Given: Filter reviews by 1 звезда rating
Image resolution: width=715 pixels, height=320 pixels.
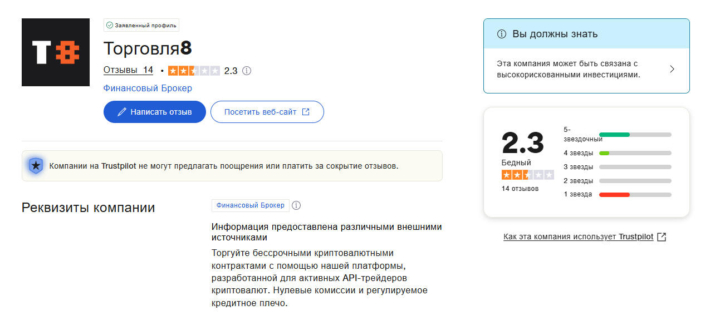Looking at the screenshot, I should click(x=617, y=194).
